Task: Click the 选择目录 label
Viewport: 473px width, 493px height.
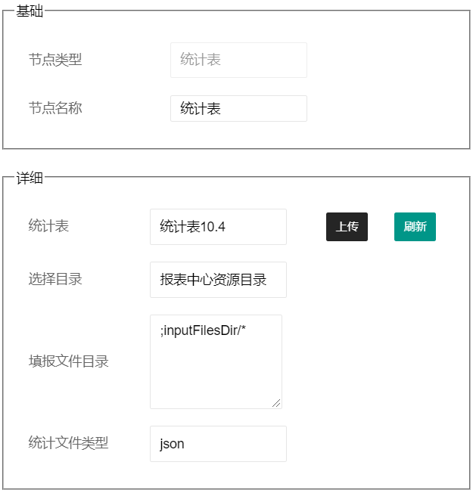Action: click(55, 279)
